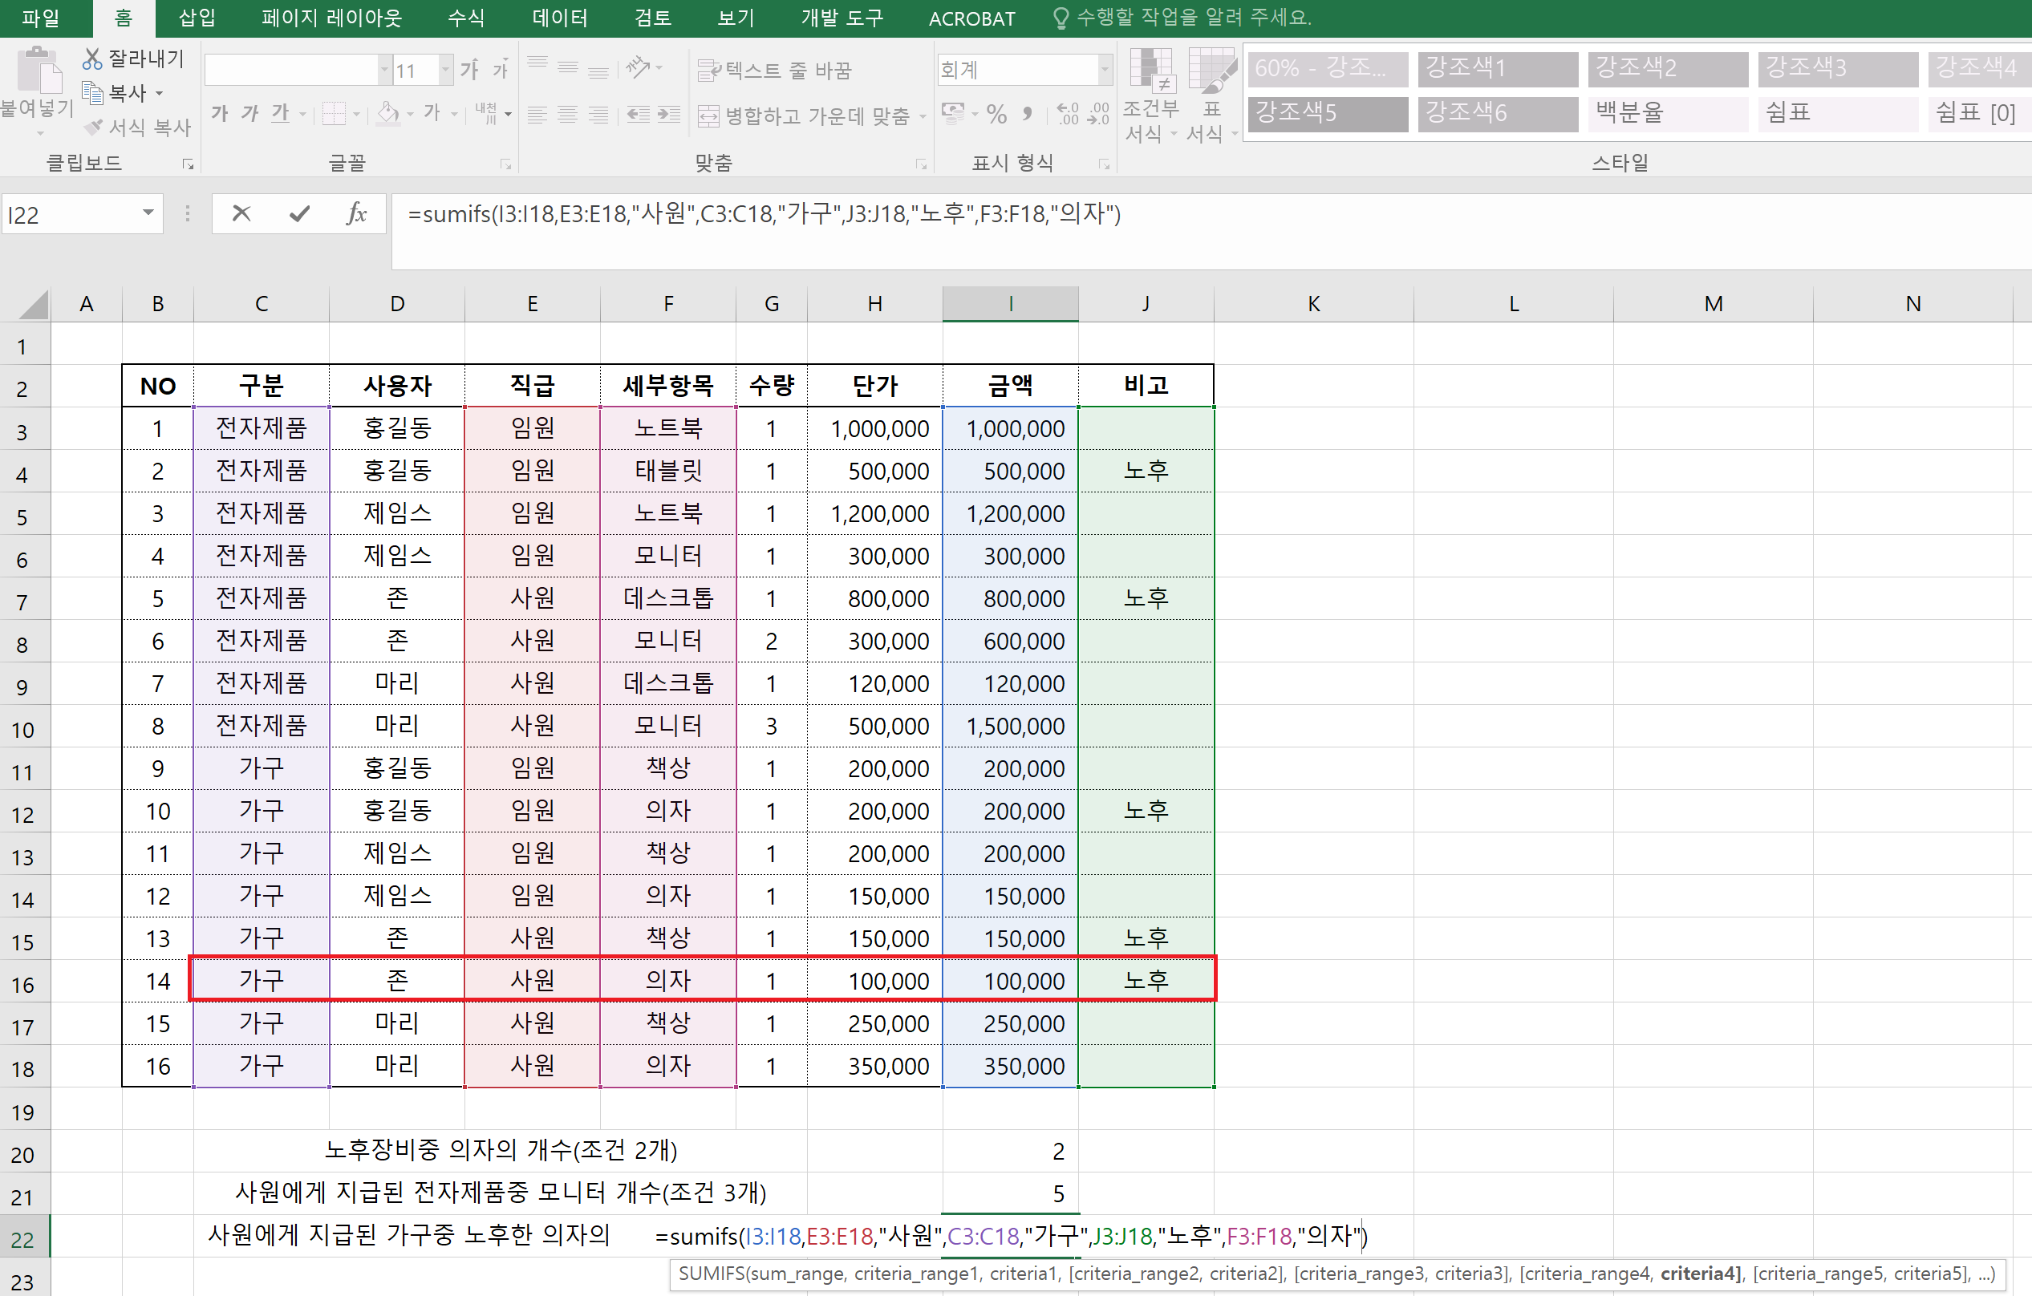
Task: Click the Cut (잘라내기) scissors icon
Action: pyautogui.click(x=93, y=59)
